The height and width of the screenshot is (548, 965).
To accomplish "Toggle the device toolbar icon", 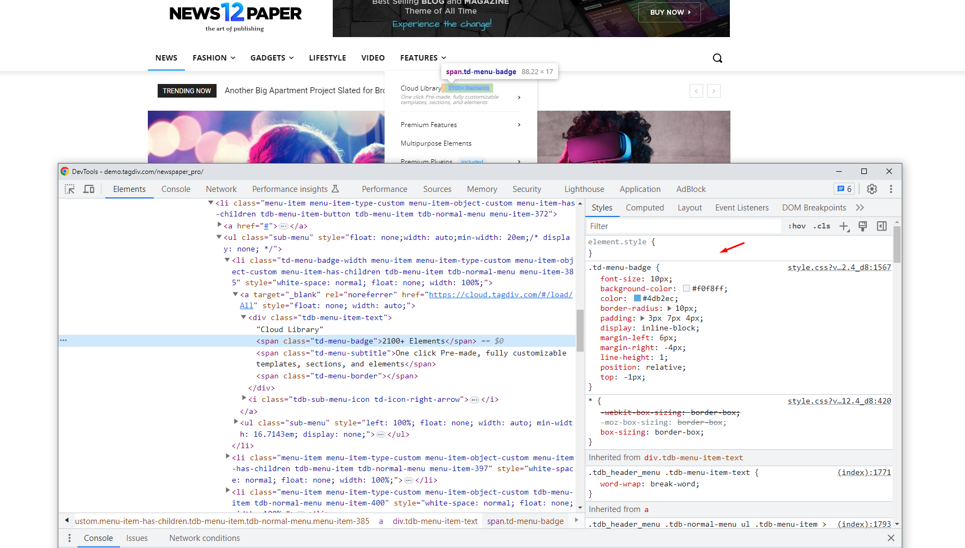I will click(x=89, y=189).
